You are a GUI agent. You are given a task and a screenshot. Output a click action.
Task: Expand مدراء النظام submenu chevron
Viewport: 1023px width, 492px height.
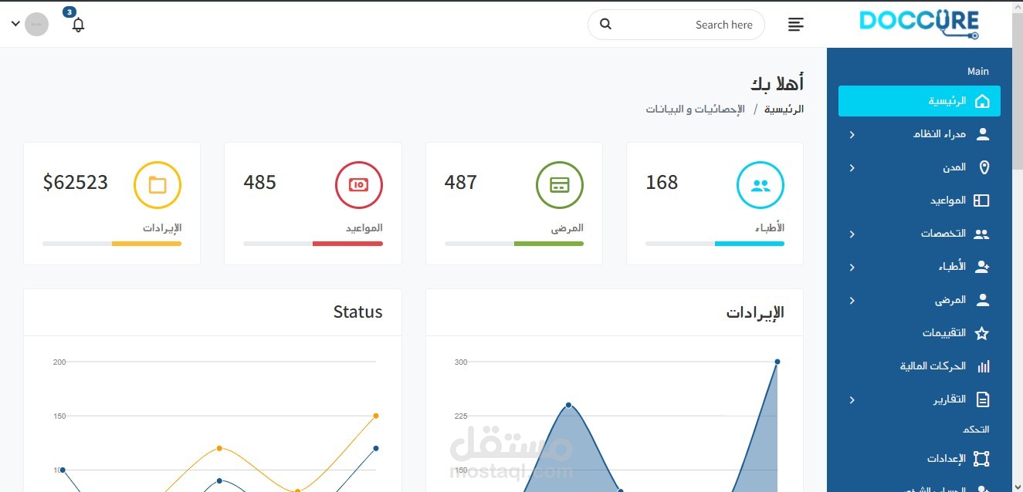coord(852,135)
